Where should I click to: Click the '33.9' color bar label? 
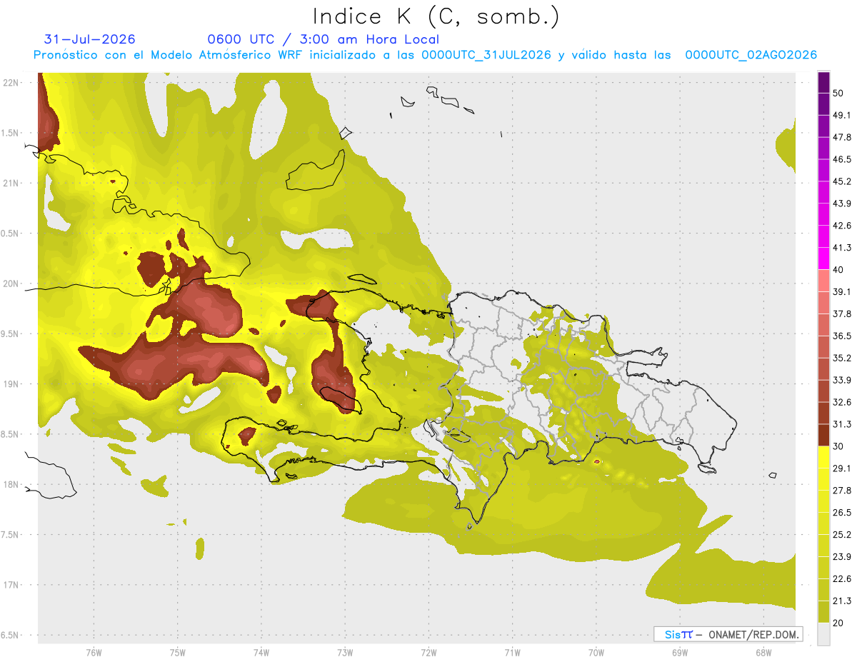(842, 380)
